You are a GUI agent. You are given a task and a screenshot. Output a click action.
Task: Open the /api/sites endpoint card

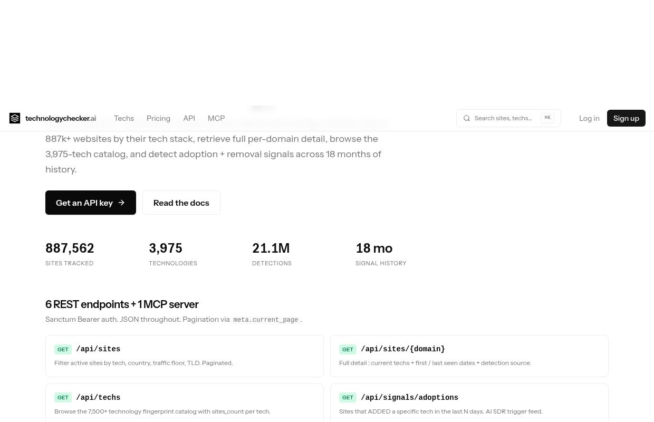click(185, 356)
